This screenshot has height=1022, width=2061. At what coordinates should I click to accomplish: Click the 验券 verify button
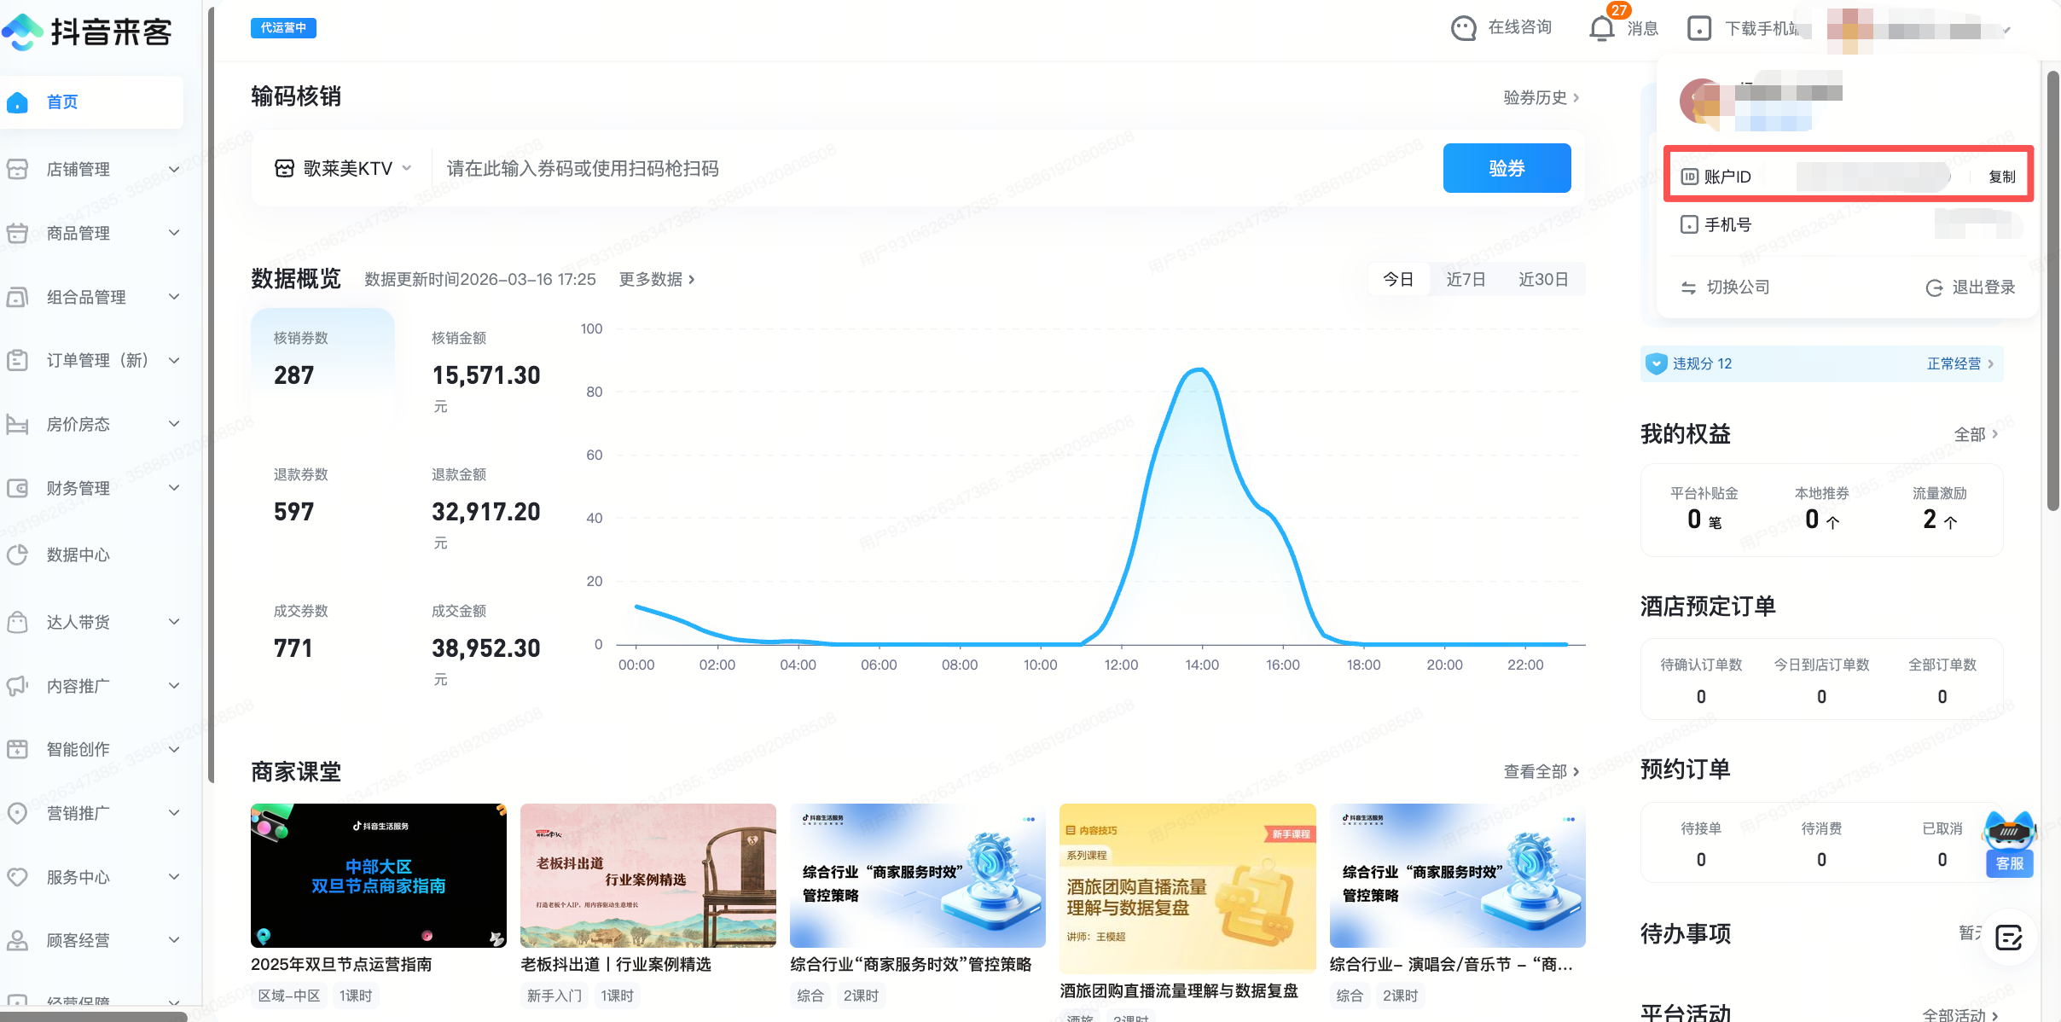(1506, 168)
